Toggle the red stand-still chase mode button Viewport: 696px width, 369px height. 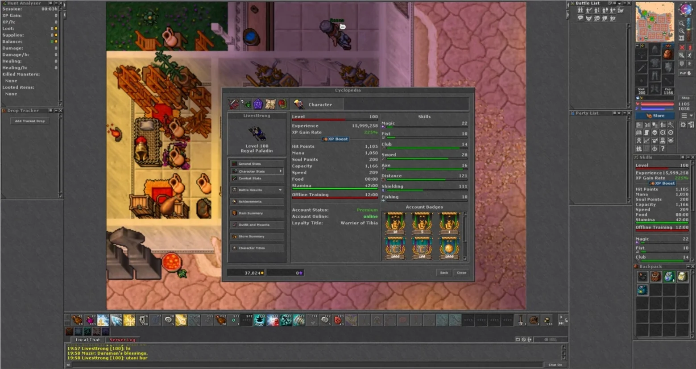tap(690, 47)
